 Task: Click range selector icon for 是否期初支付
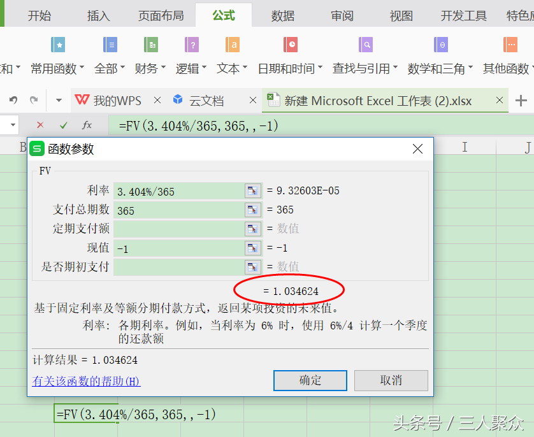[253, 267]
